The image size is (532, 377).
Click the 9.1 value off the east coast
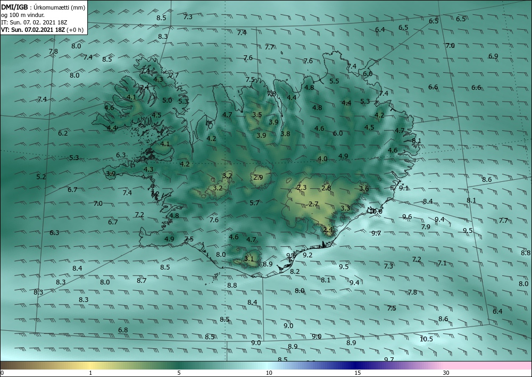(404, 188)
